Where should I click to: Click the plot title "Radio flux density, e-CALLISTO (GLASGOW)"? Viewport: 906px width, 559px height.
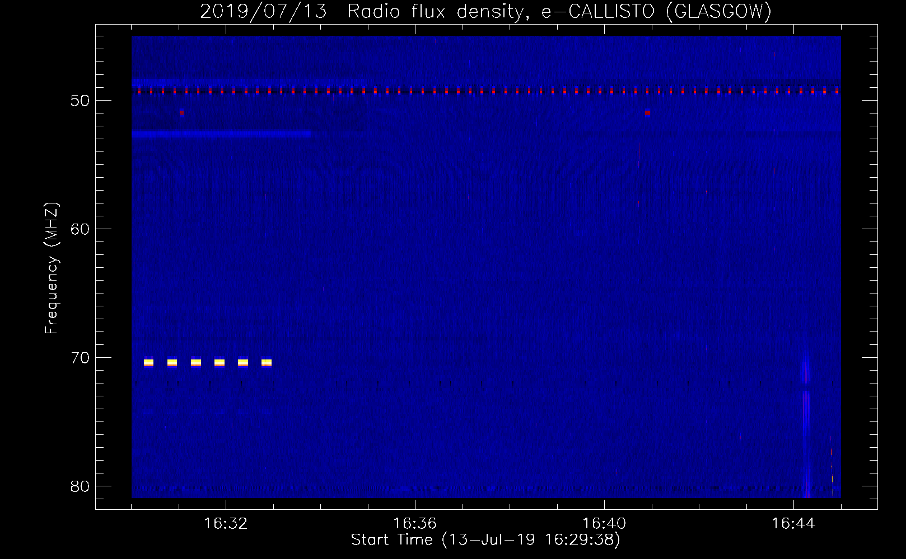[x=559, y=11]
